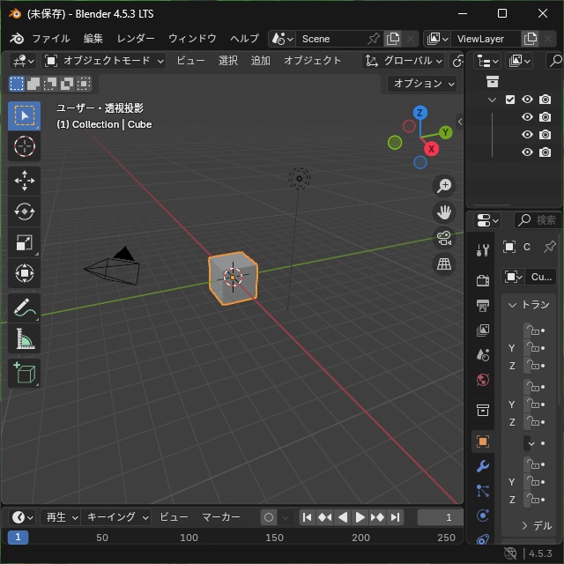Open the Tool properties tab
This screenshot has height=564, width=564.
coord(482,250)
